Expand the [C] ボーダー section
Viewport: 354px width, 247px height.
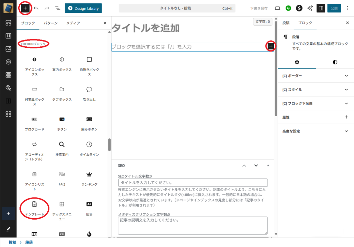(315, 76)
